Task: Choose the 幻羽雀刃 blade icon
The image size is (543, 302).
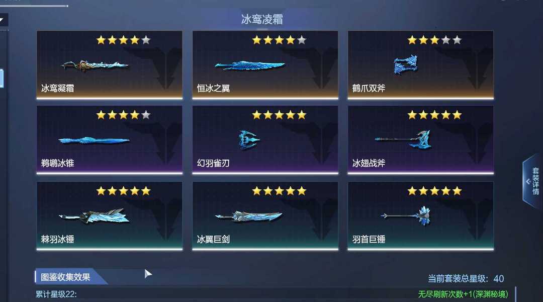Action: 249,140
